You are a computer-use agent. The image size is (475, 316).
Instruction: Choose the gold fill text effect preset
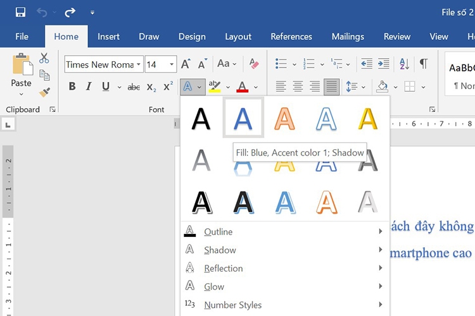[368, 119]
